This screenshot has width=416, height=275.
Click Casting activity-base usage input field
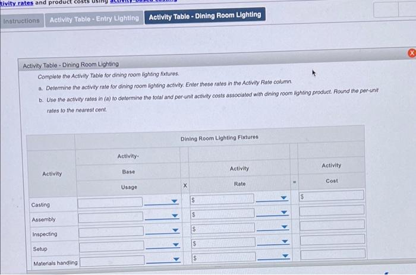110,202
